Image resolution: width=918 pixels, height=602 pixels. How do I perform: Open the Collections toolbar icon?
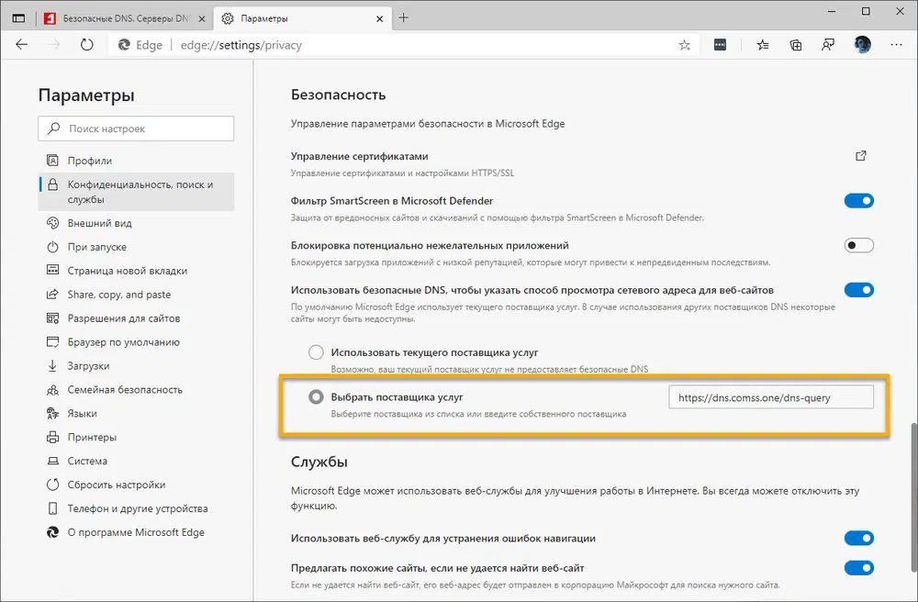[x=796, y=44]
